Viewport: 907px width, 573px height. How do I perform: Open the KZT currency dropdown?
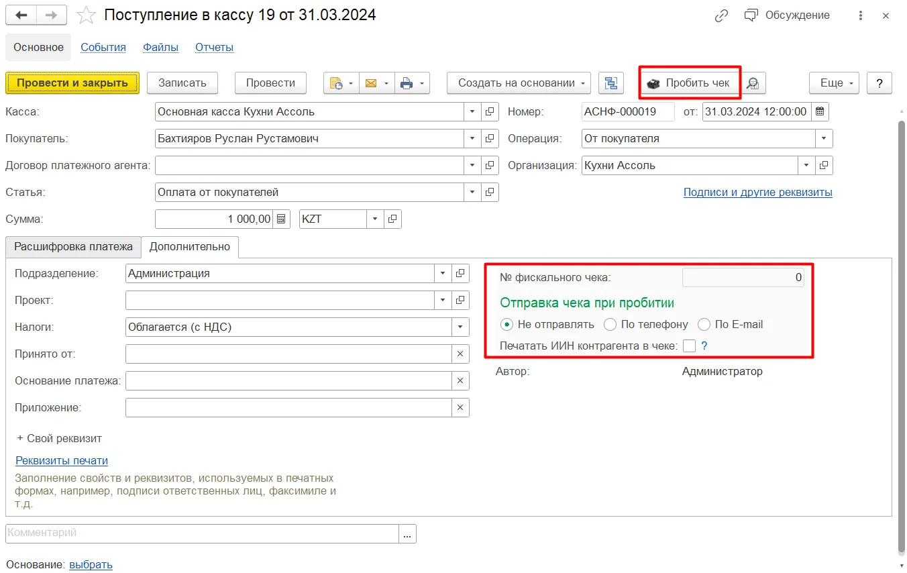pos(375,219)
